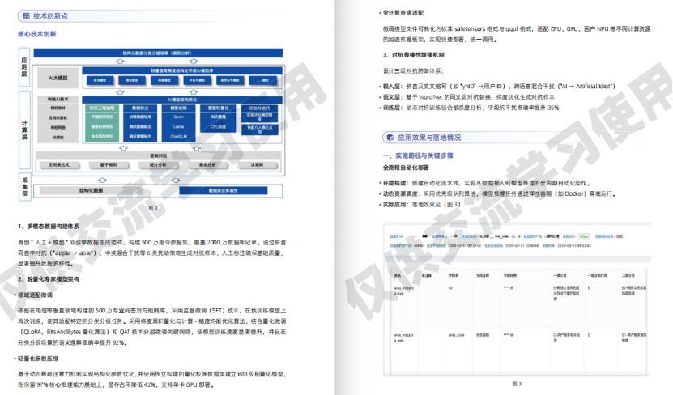Click the 图 3 caption under the table
Image resolution: width=673 pixels, height=395 pixels.
[516, 383]
